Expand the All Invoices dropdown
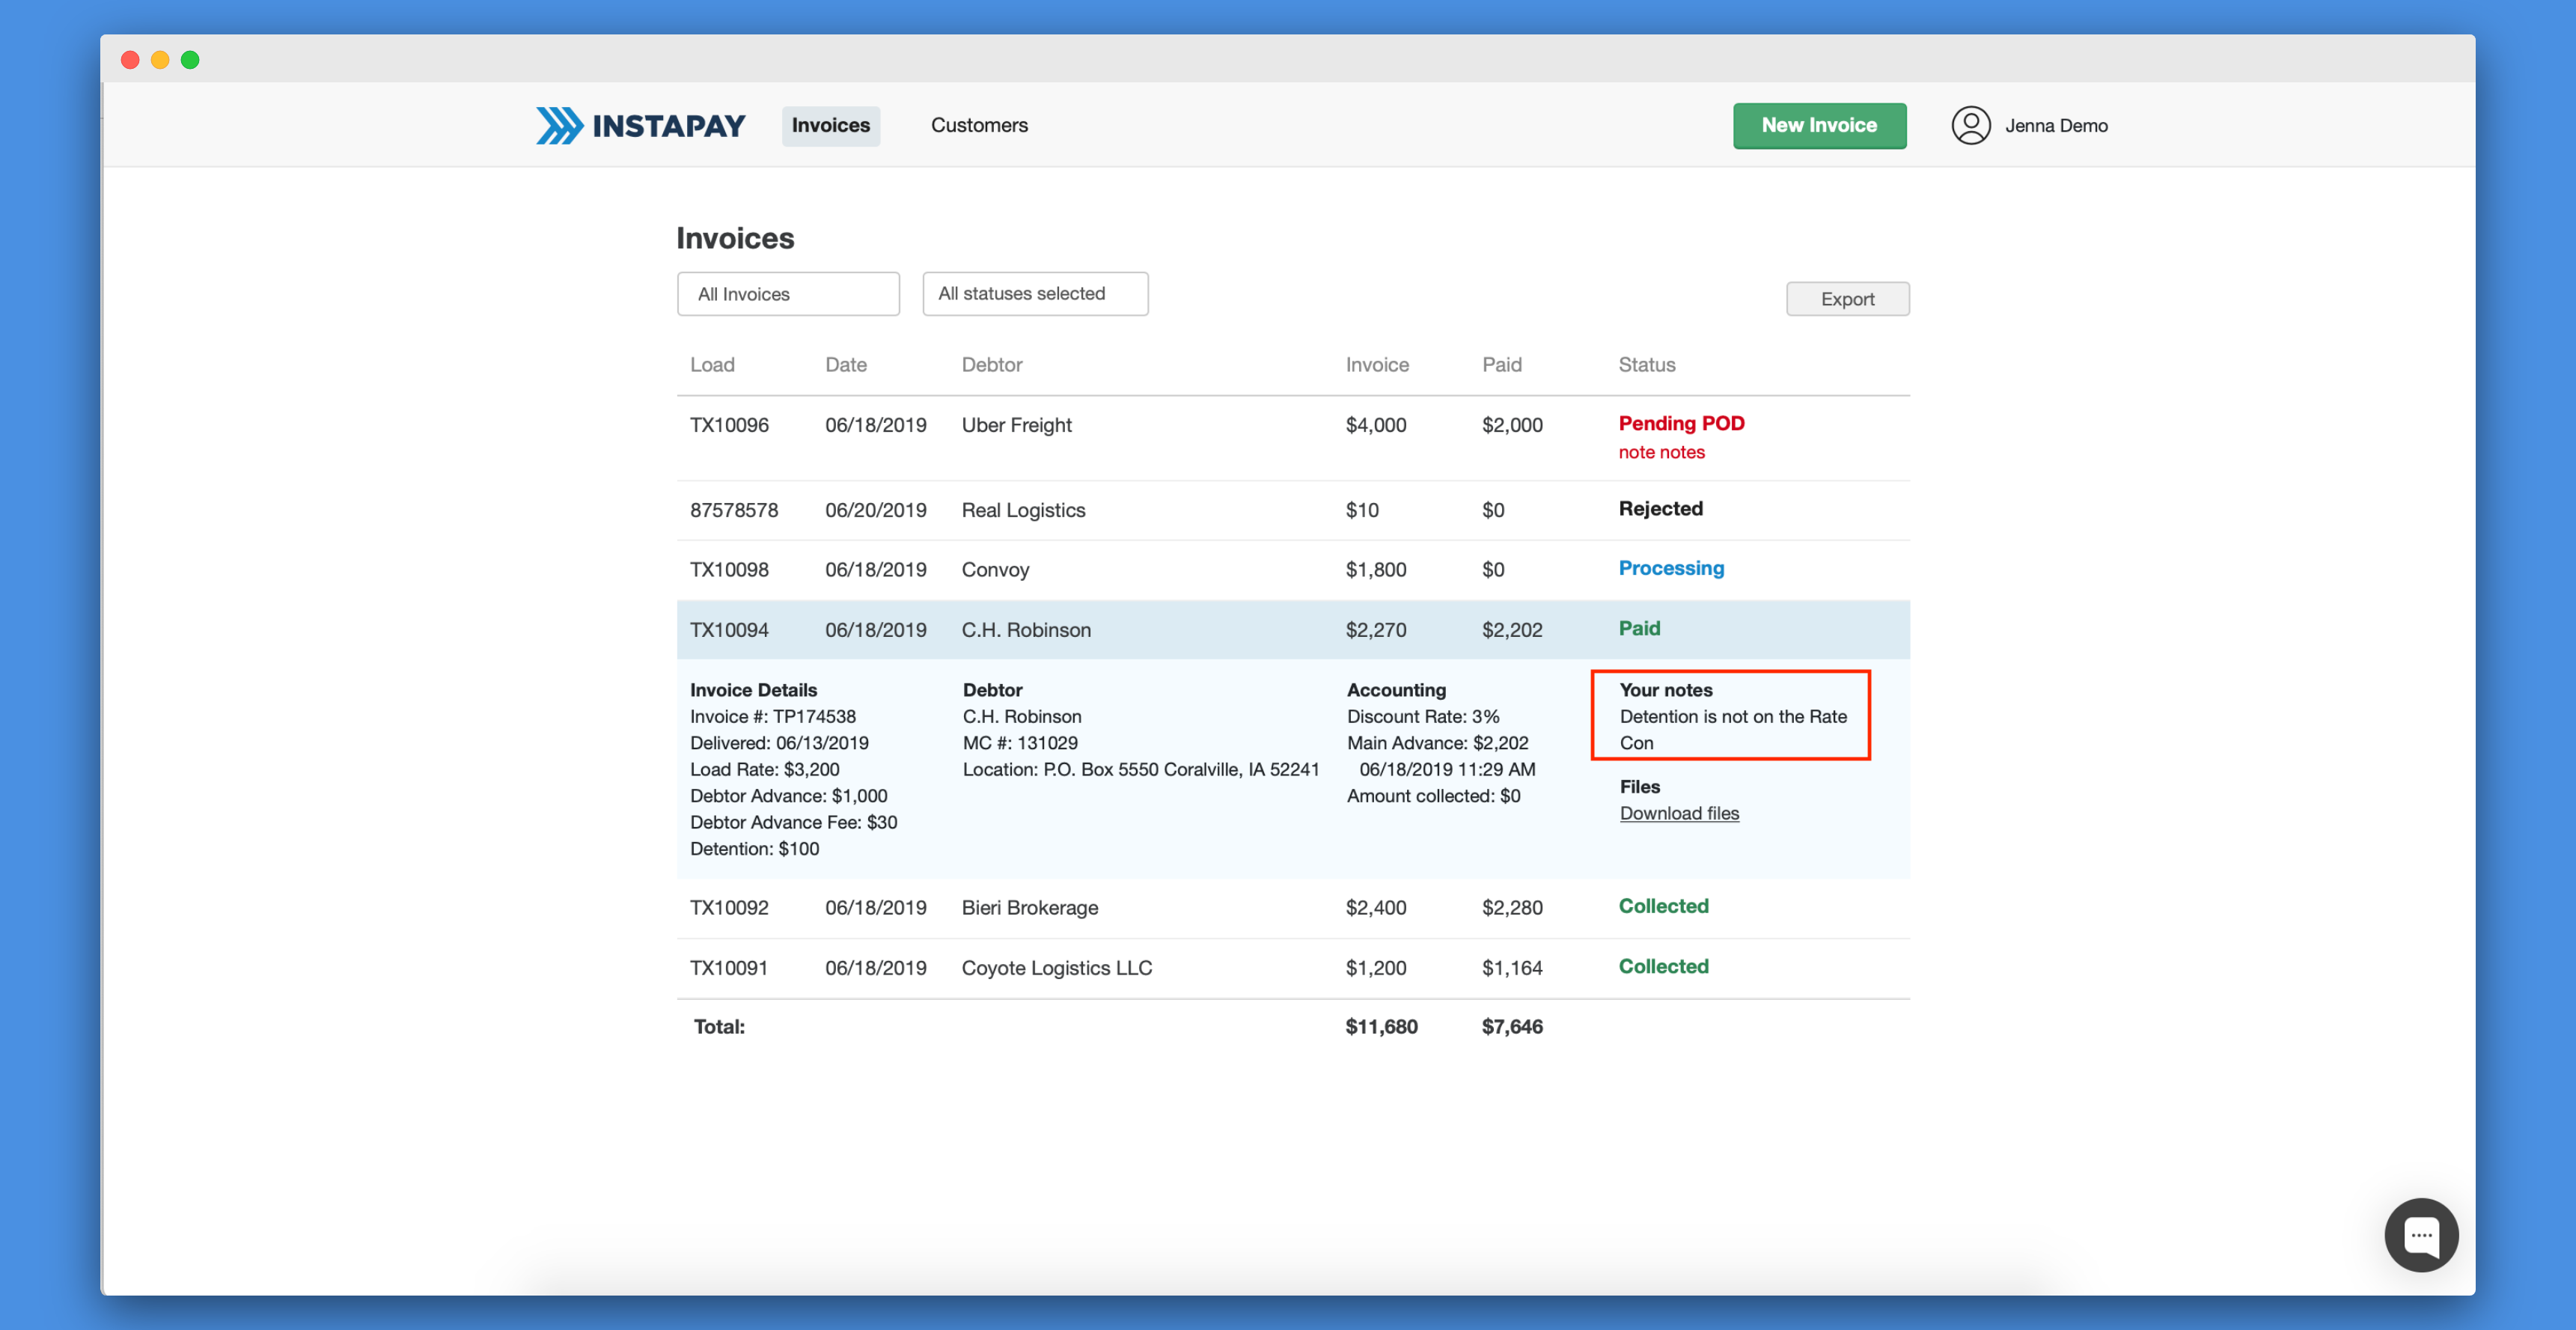This screenshot has height=1330, width=2576. coord(788,294)
